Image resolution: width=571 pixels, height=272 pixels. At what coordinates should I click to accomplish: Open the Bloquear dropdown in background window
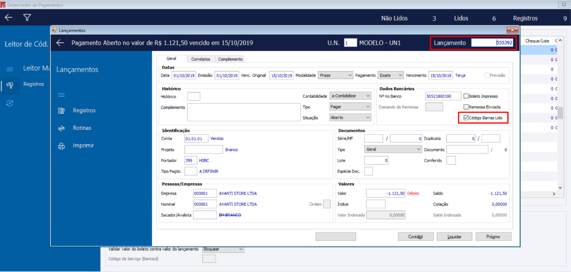[x=223, y=249]
